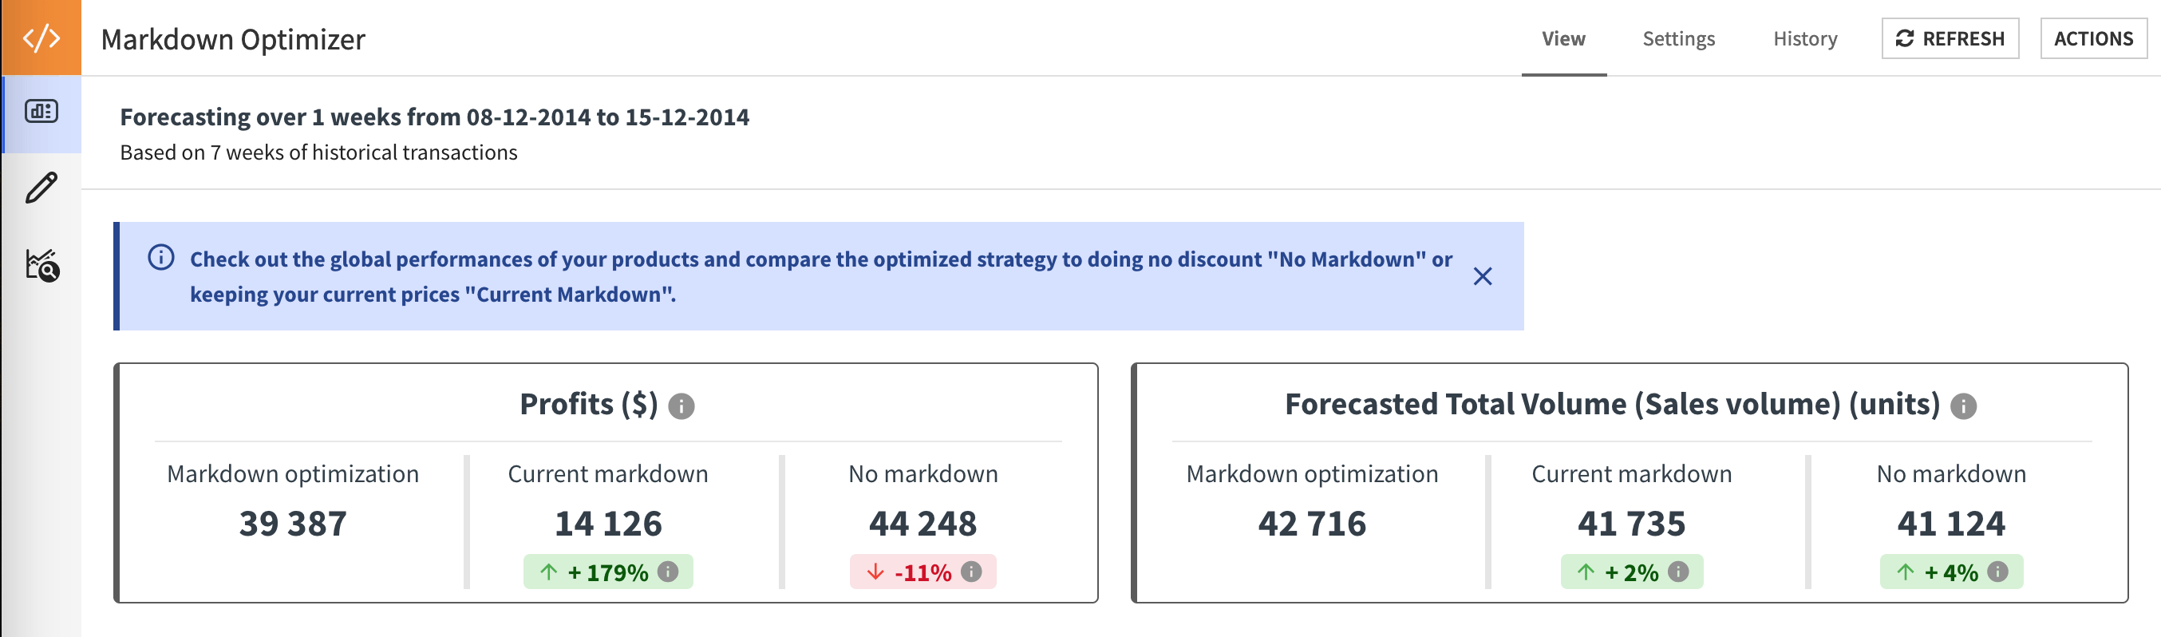Dismiss the blue information banner
The height and width of the screenshot is (637, 2161).
[x=1483, y=275]
